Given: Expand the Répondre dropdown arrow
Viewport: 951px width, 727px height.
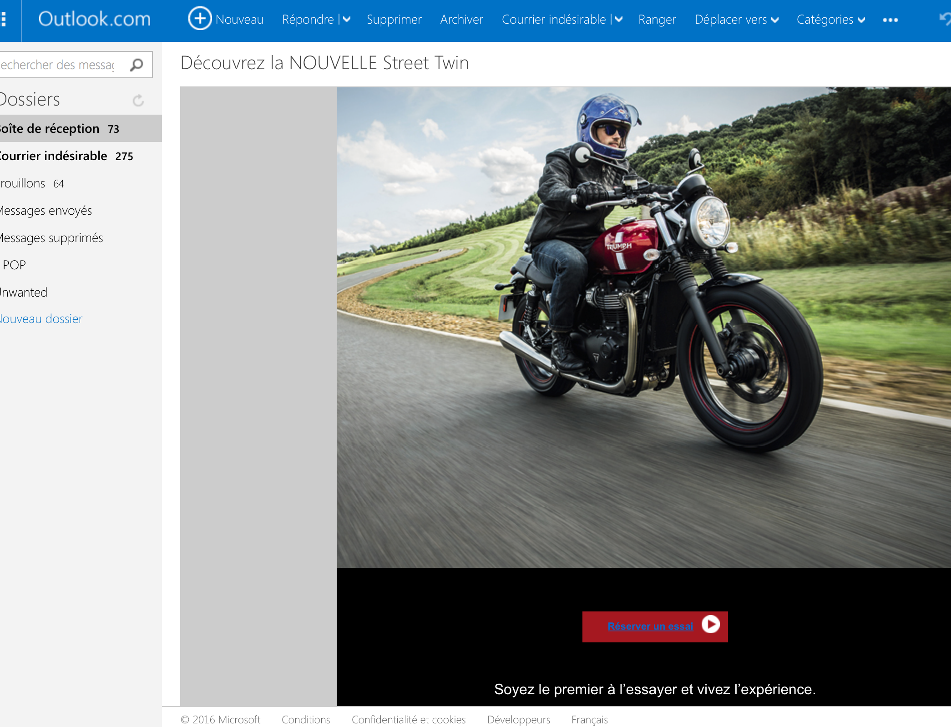Looking at the screenshot, I should tap(347, 20).
